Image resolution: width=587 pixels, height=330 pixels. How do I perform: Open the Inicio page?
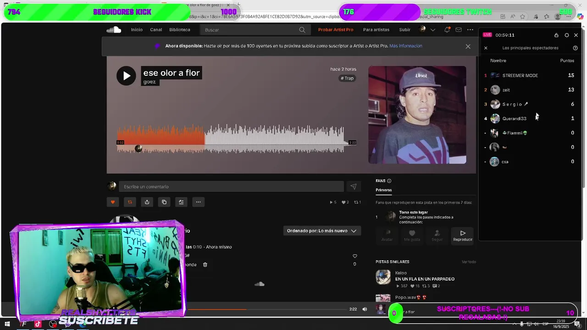(x=137, y=30)
